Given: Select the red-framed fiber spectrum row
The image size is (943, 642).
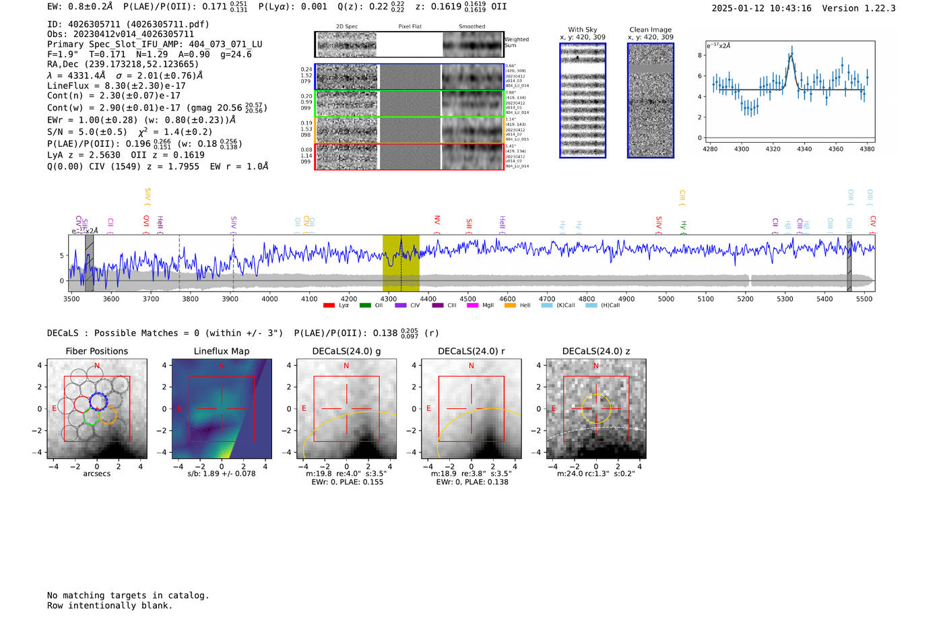Looking at the screenshot, I should coord(409,156).
